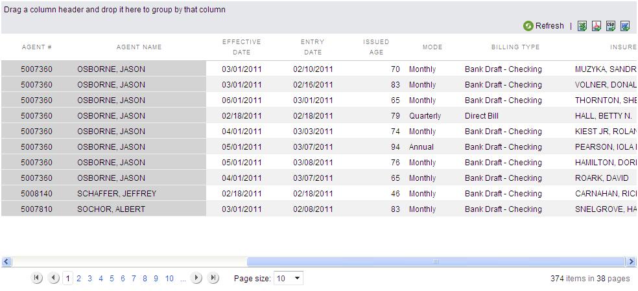Sort by Effective Date column header
The width and height of the screenshot is (638, 291).
pyautogui.click(x=241, y=47)
